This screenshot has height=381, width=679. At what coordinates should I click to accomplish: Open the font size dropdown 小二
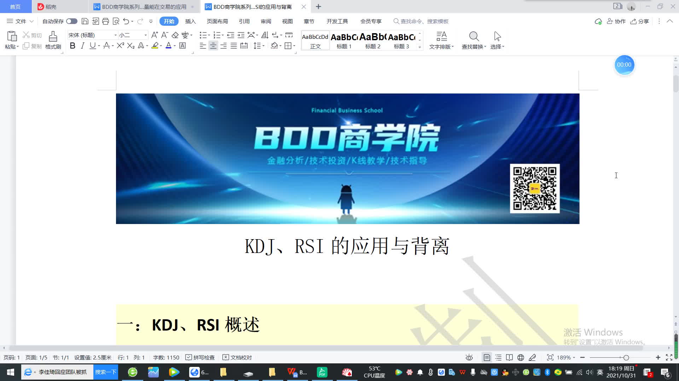[x=145, y=35]
